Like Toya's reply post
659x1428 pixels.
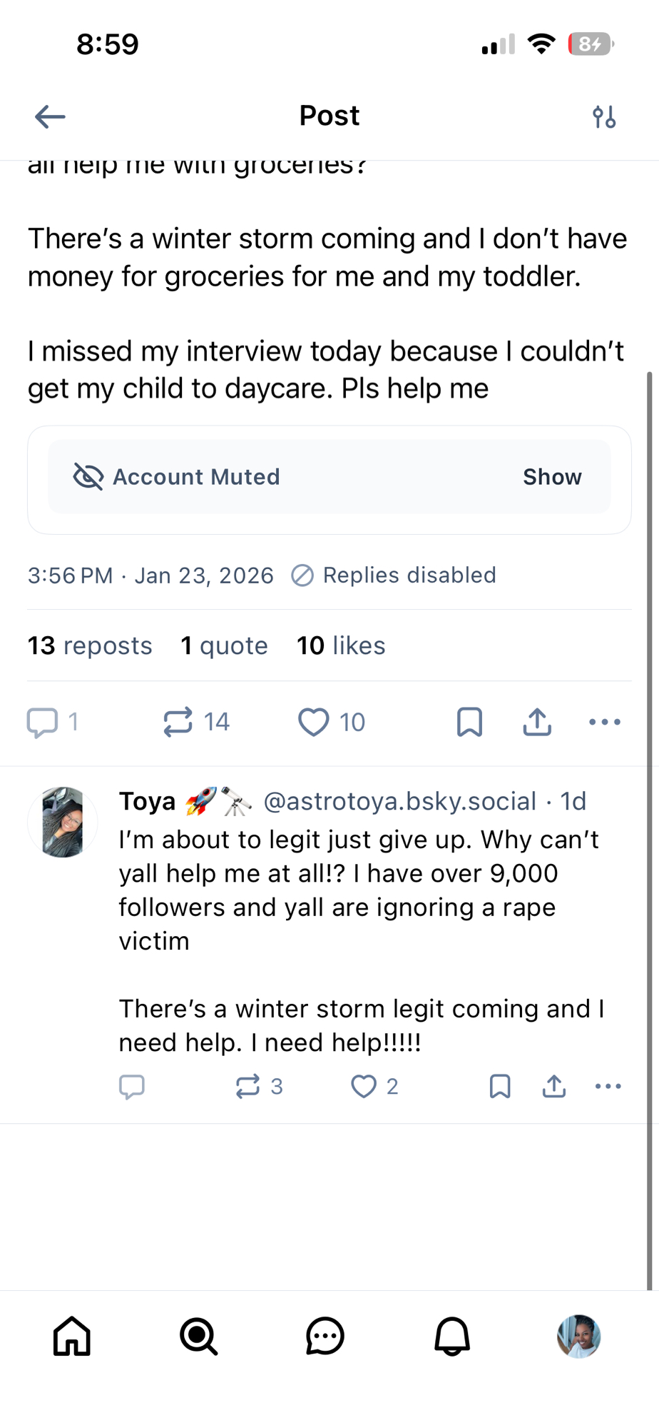coord(364,1086)
